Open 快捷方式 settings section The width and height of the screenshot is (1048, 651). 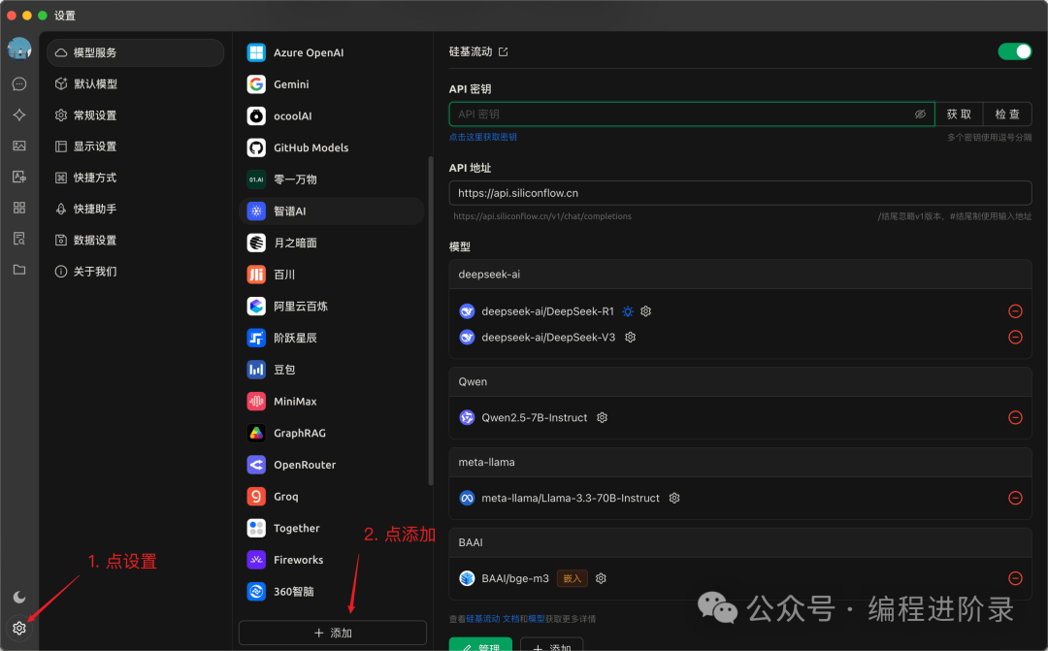(135, 178)
